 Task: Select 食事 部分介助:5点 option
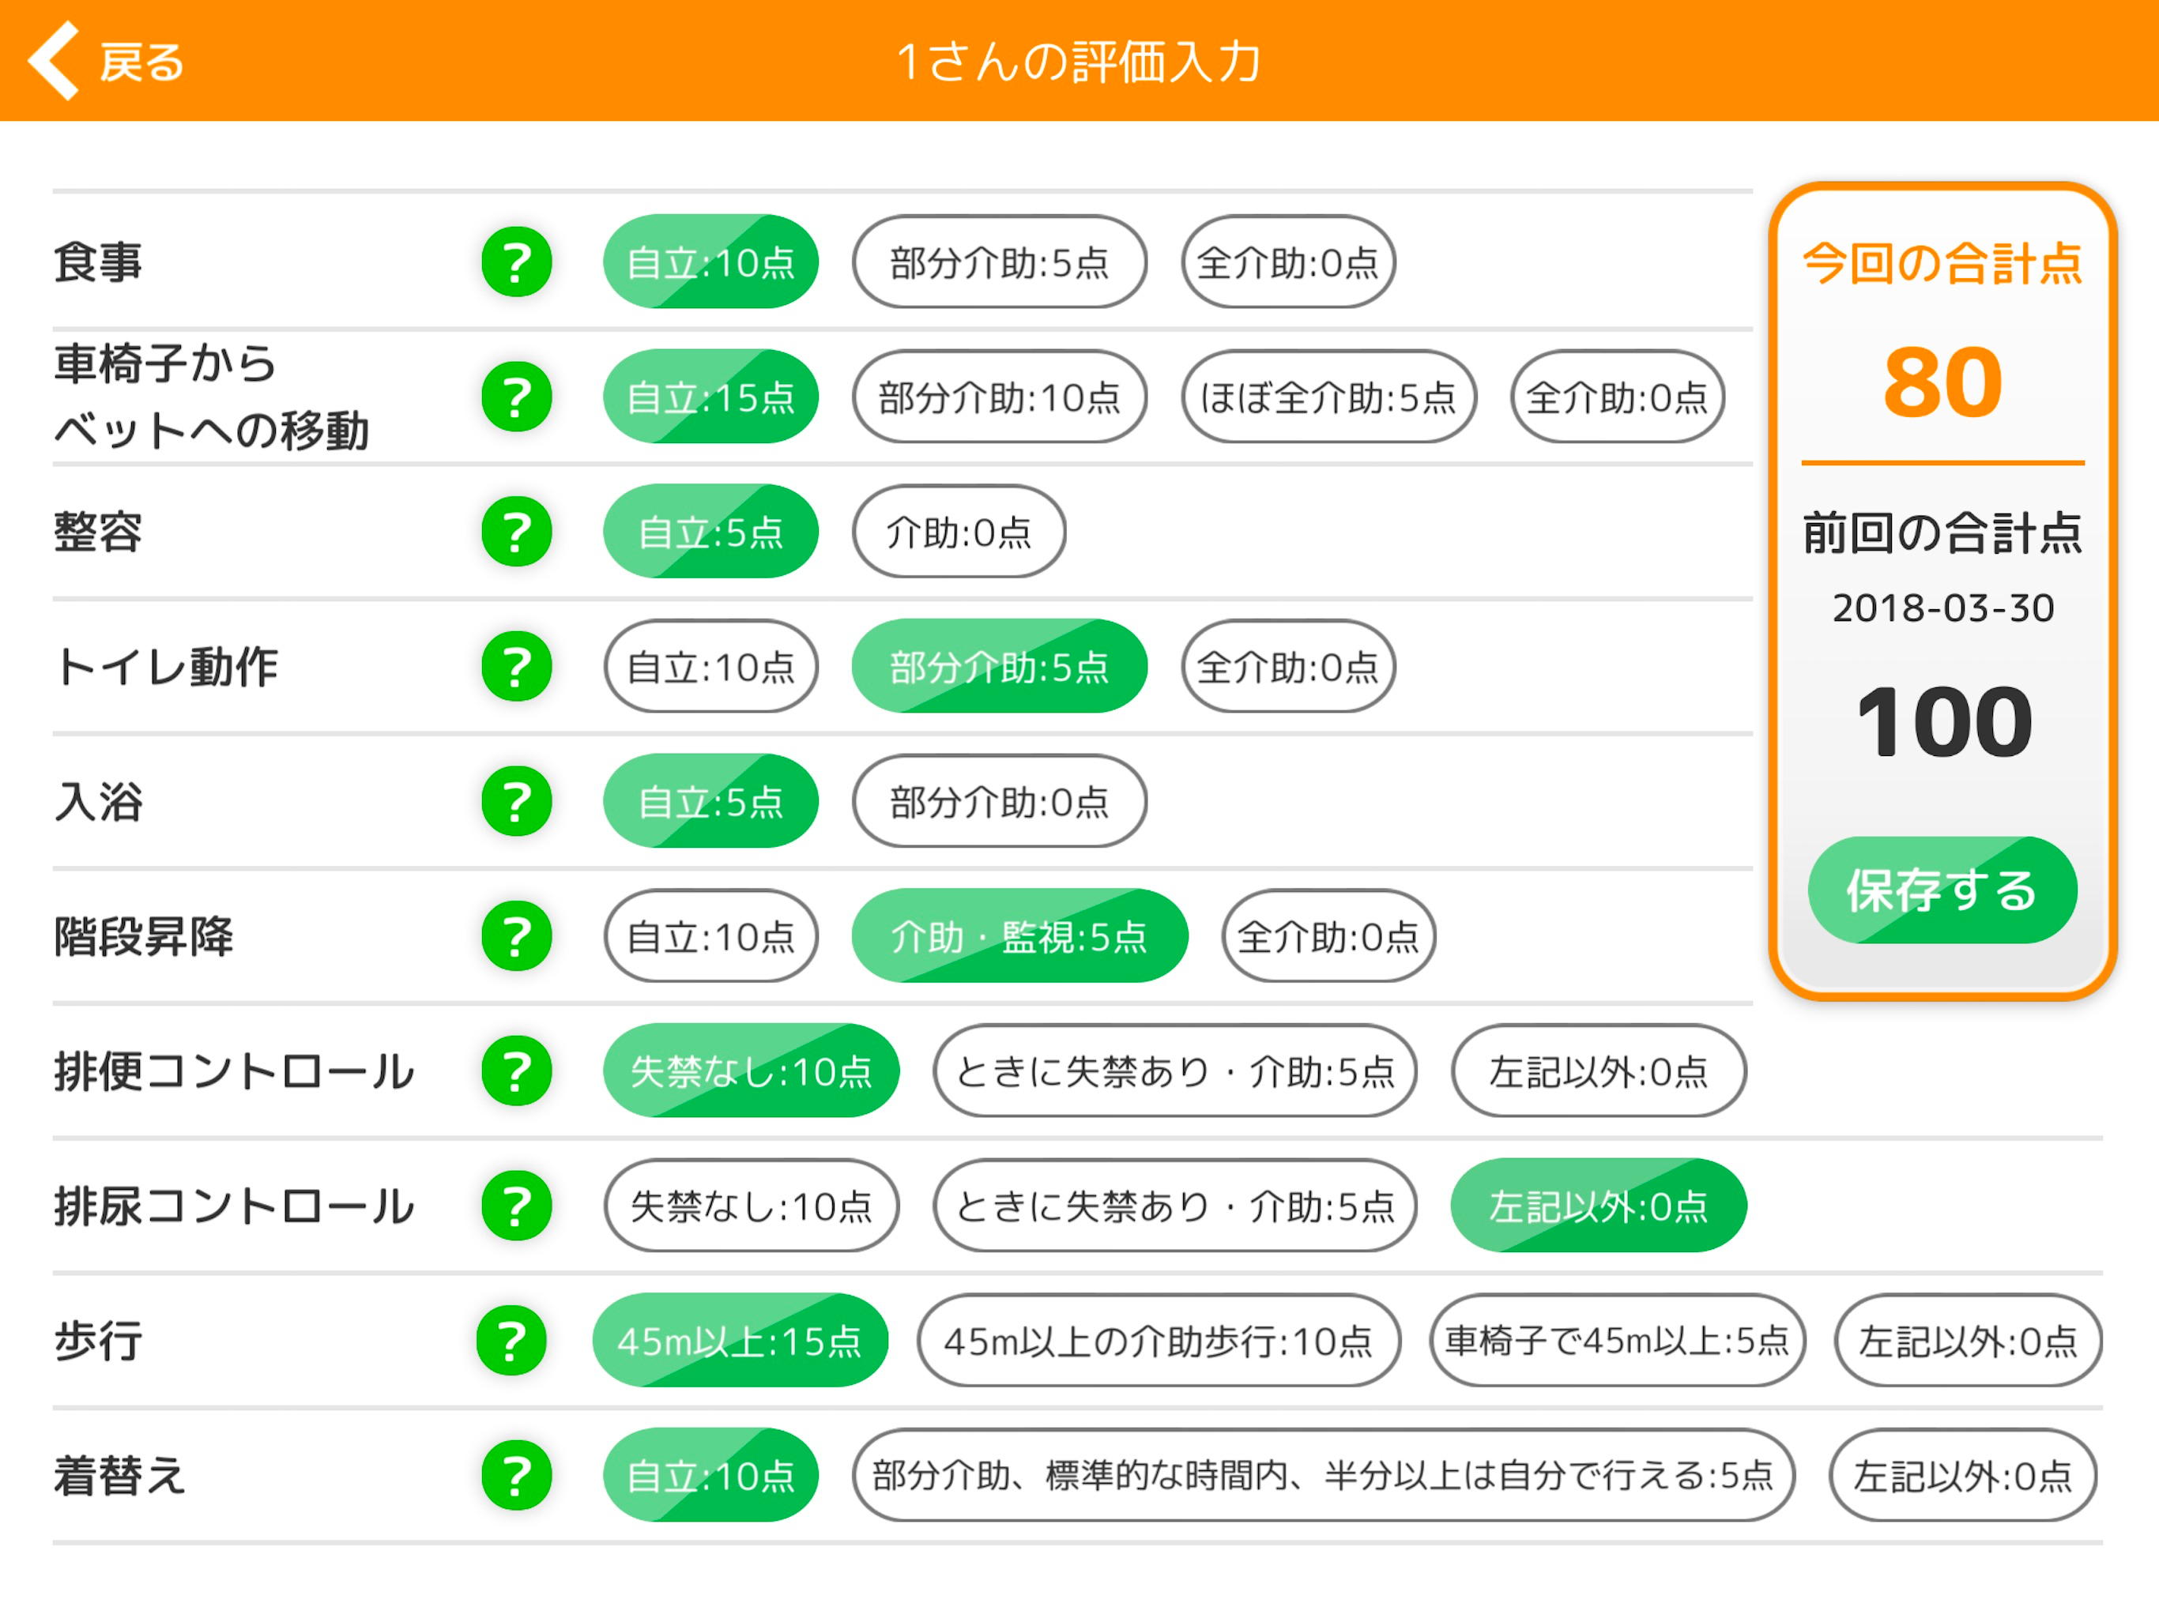coord(1000,262)
